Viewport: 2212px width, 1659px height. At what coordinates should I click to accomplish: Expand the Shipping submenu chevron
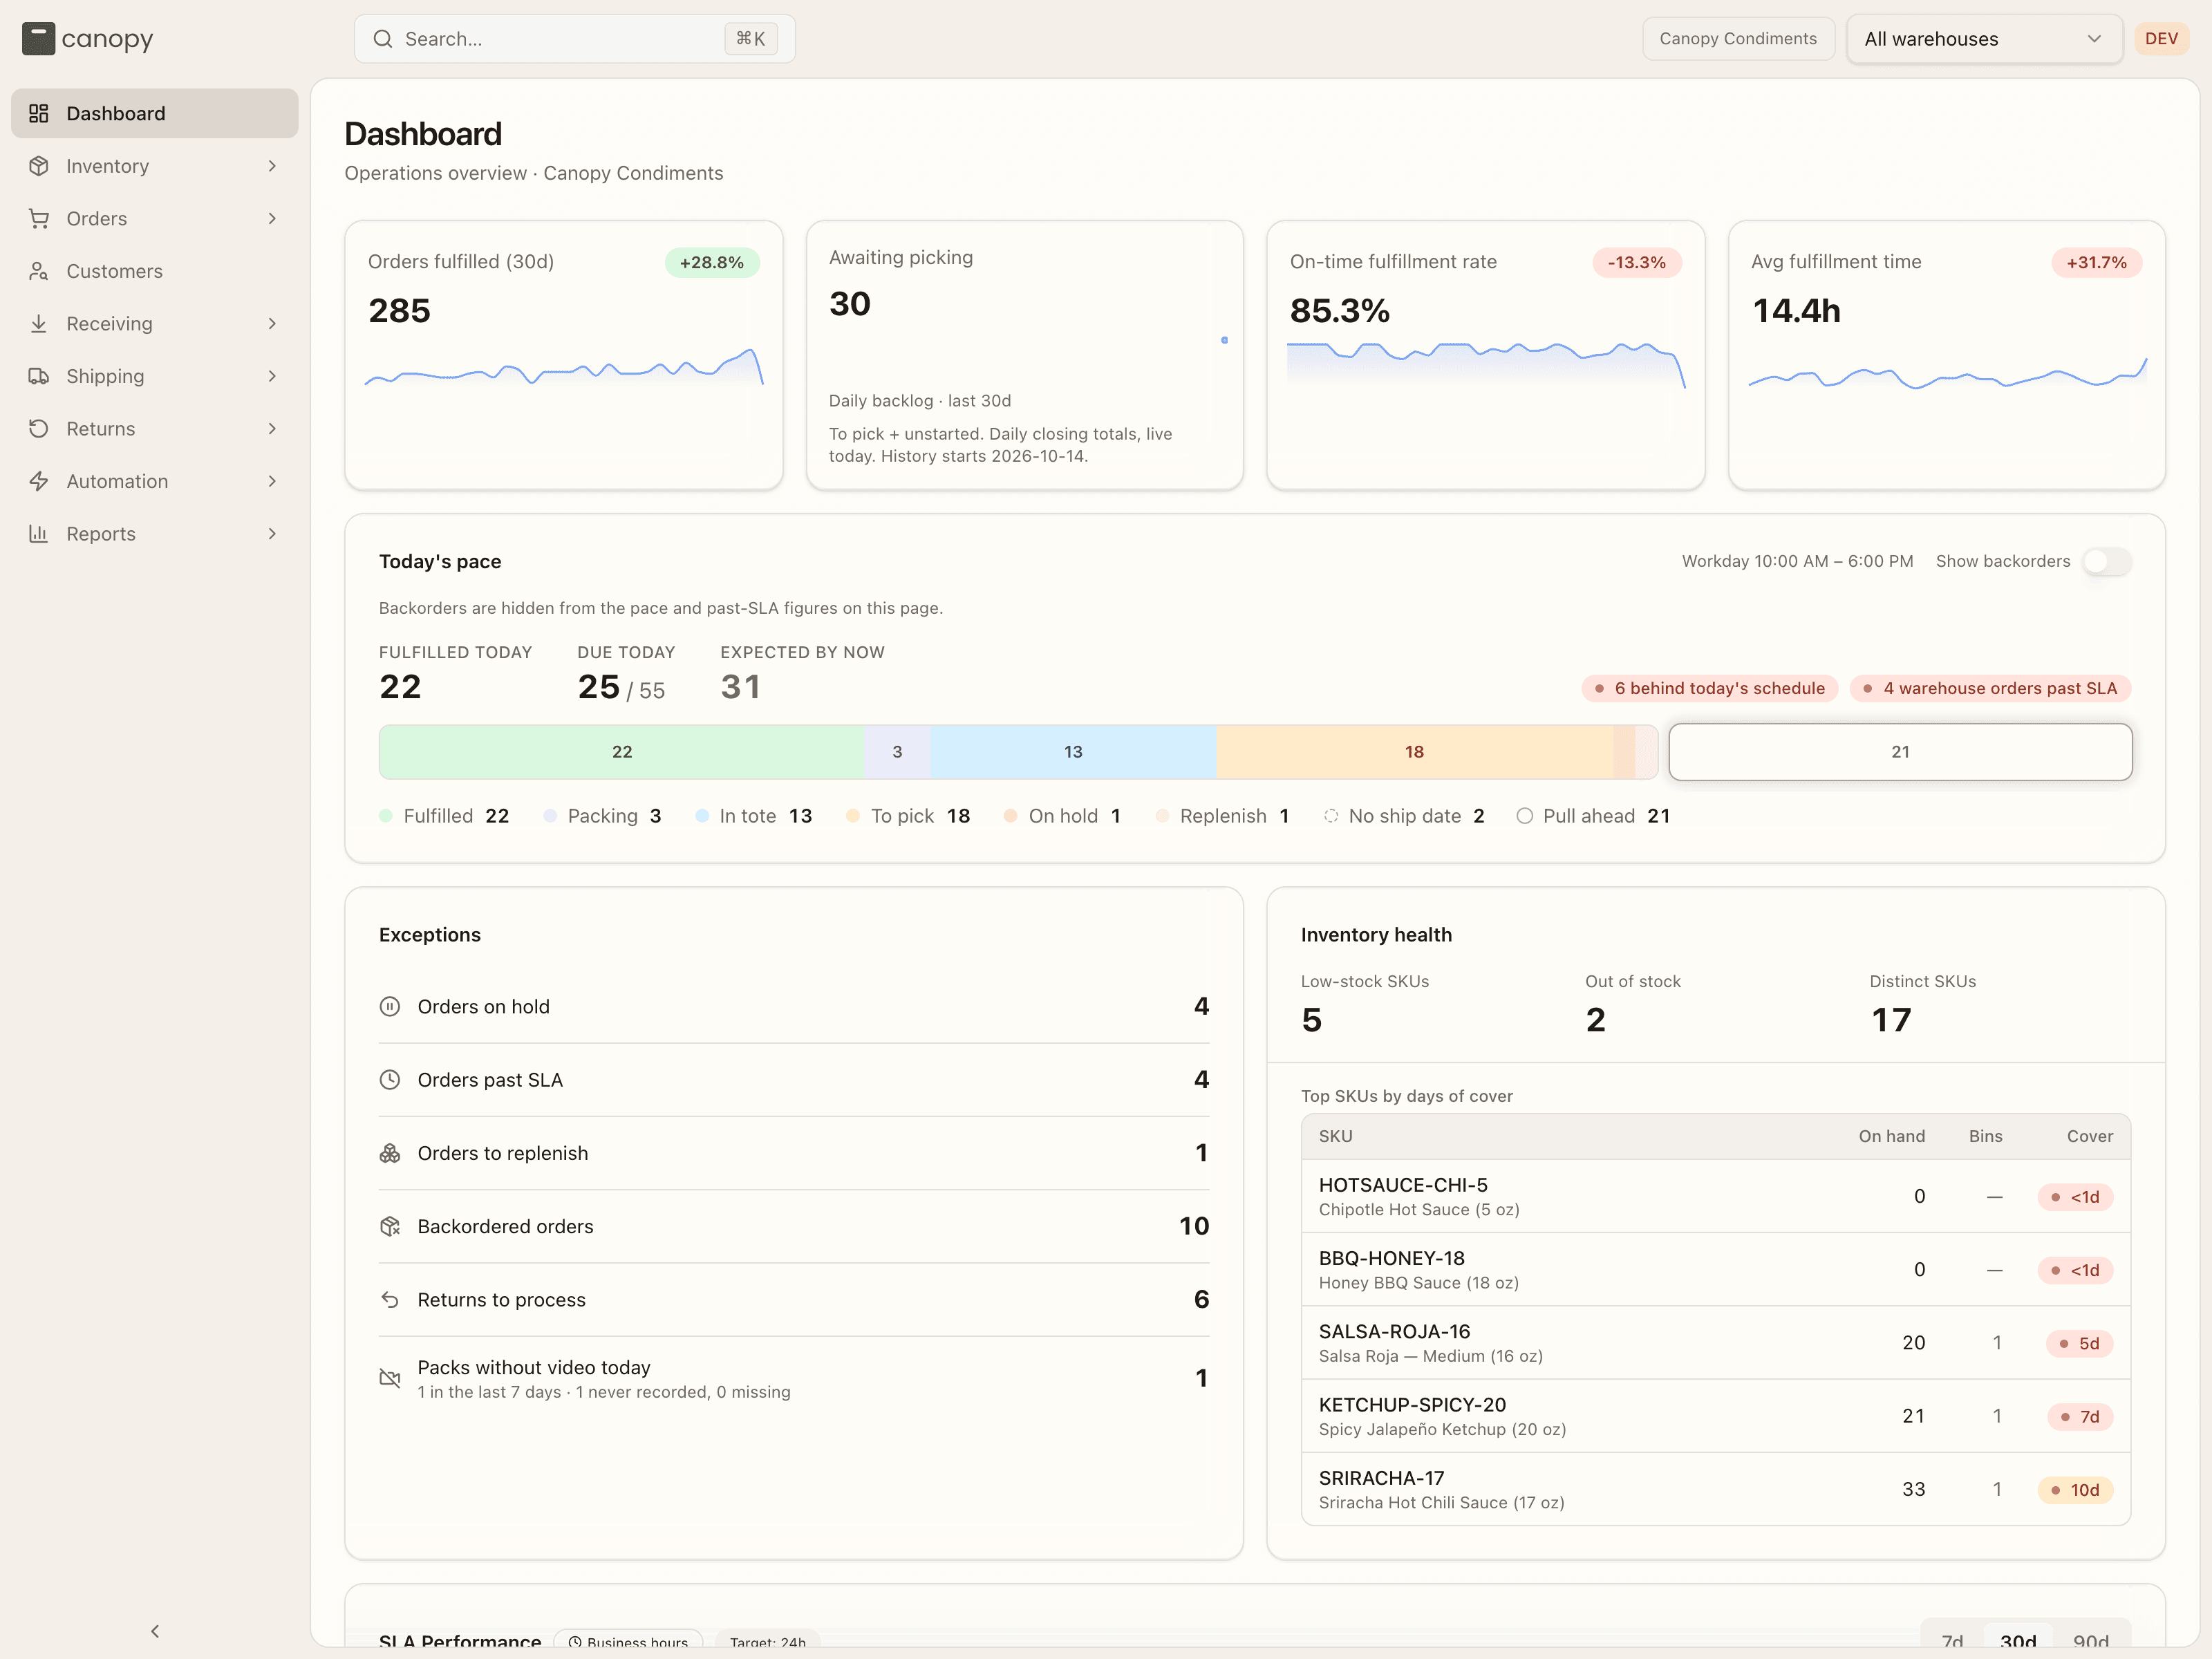click(x=272, y=376)
